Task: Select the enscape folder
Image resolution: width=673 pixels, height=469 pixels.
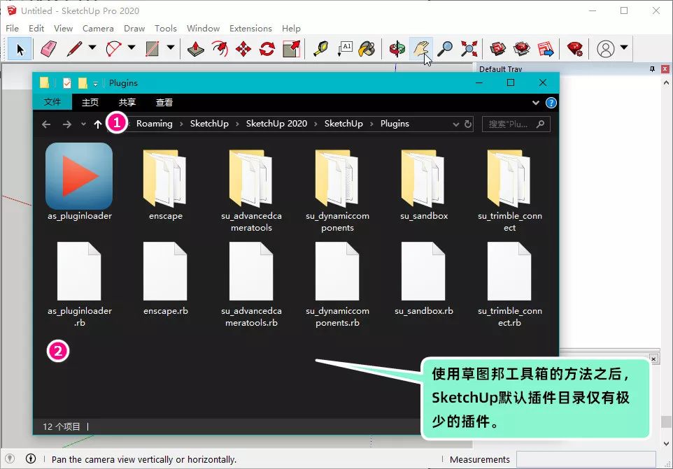Action: [x=165, y=185]
